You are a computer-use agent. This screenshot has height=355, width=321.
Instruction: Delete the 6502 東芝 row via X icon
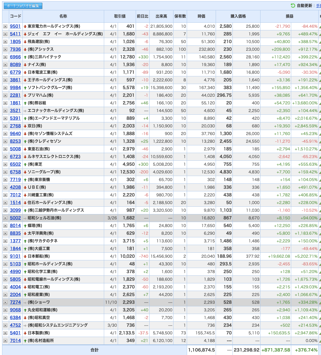(x=5, y=164)
